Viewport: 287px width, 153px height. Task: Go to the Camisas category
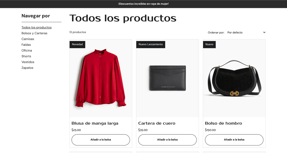point(28,39)
